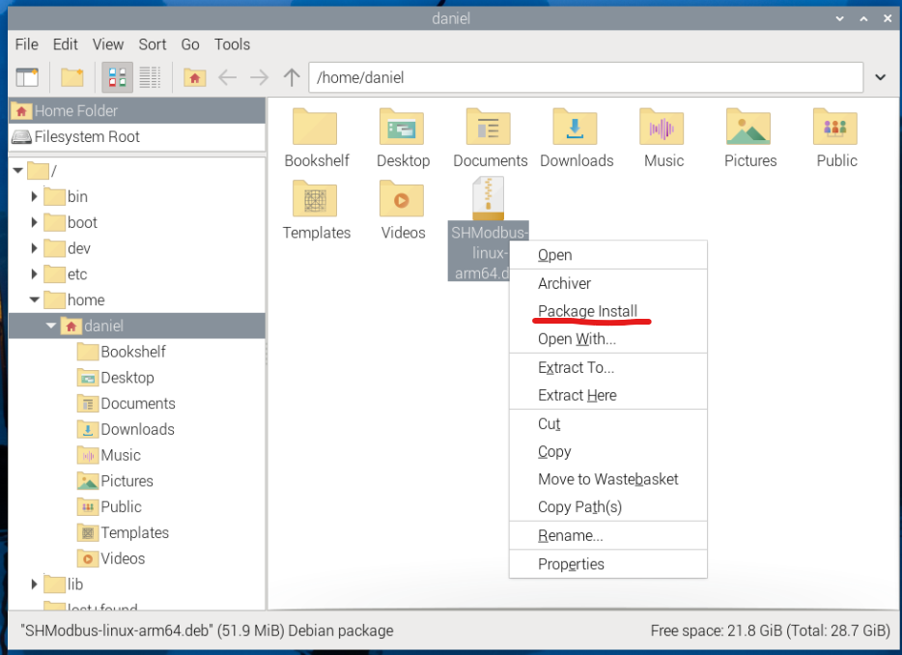The height and width of the screenshot is (655, 902).
Task: Go to home folder using toolbar icon
Action: tap(195, 77)
